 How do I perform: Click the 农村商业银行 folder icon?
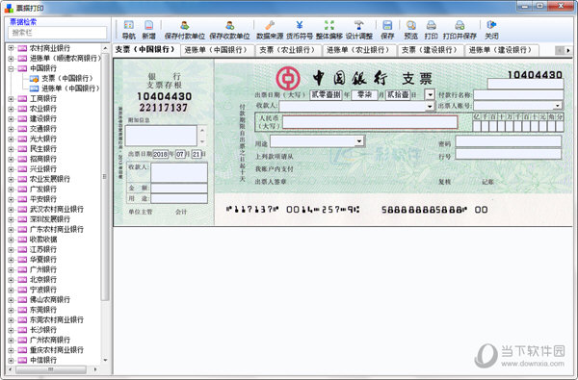pos(22,48)
